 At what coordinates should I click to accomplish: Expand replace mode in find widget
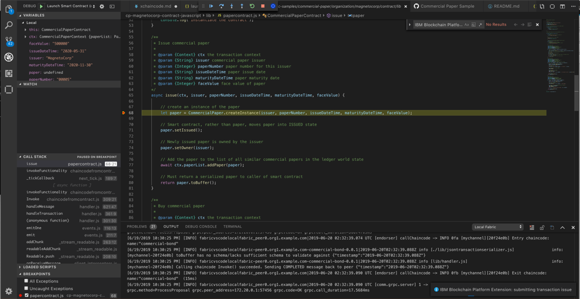pyautogui.click(x=410, y=24)
